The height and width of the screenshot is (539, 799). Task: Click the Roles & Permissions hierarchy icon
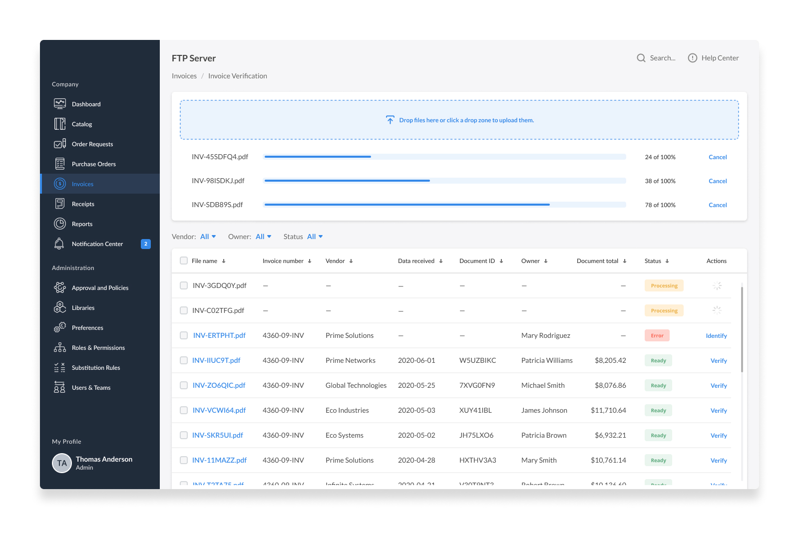60,347
